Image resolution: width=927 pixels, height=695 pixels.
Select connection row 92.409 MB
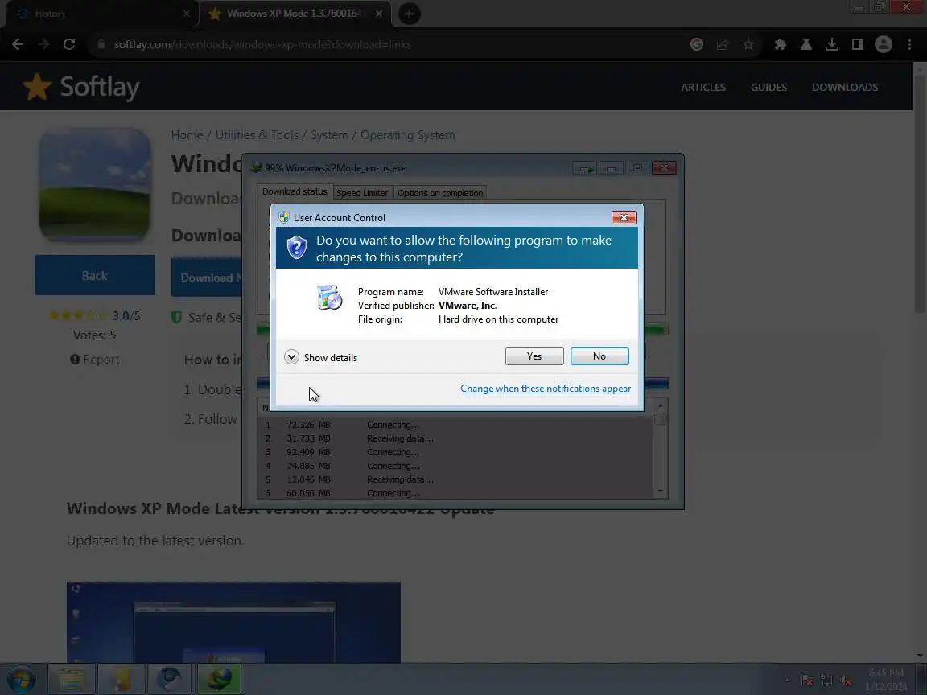coord(455,451)
